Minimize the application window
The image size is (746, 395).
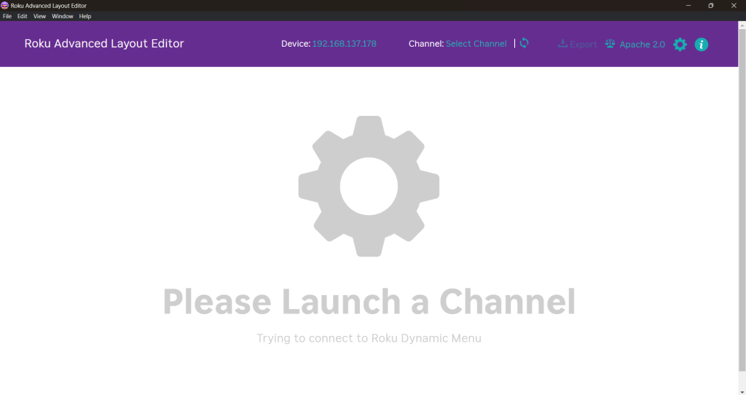click(688, 6)
